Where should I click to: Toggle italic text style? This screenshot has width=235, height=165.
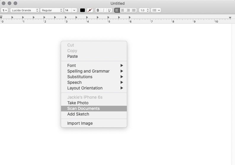[103, 10]
